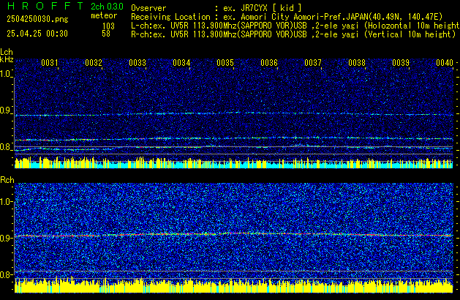Click the Lch 0.8 kHz axis label
The image size is (460, 300).
[5, 147]
